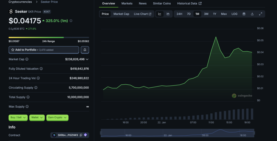This screenshot has width=277, height=141.
Task: Expand the Market Cap value chevron
Action: pos(87,59)
